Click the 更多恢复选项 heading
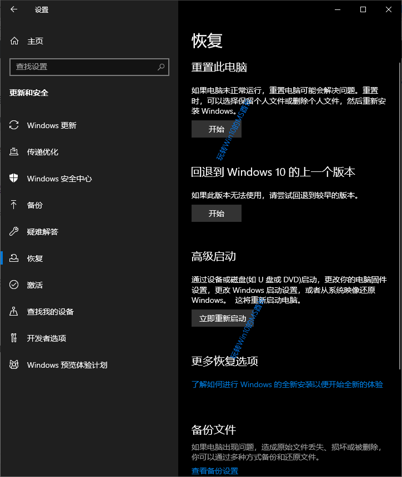Image resolution: width=402 pixels, height=477 pixels. [225, 361]
